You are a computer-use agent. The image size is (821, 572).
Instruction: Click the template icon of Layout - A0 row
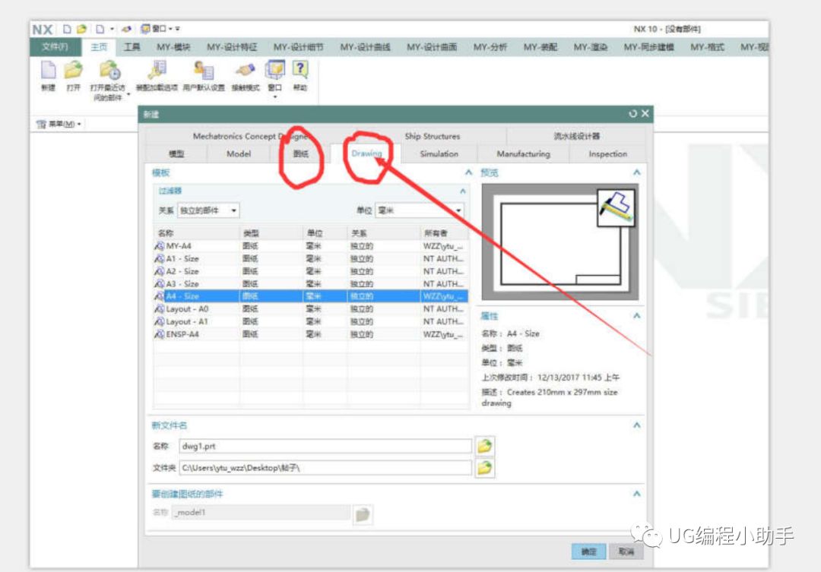click(x=159, y=308)
